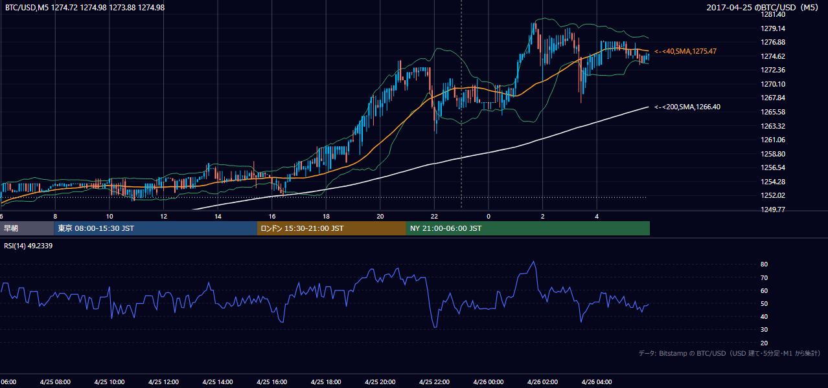The width and height of the screenshot is (828, 388).
Task: Click the Tokyo 08:00-15:30 JST session bar
Action: point(155,228)
